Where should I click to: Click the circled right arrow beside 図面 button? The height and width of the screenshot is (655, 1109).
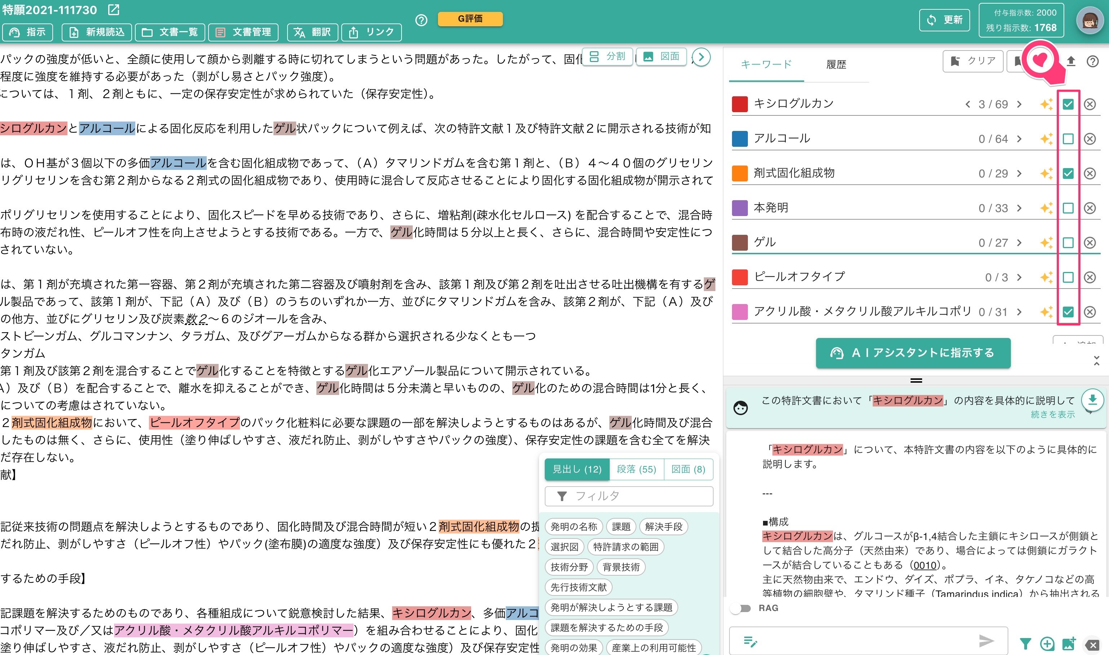click(x=701, y=57)
